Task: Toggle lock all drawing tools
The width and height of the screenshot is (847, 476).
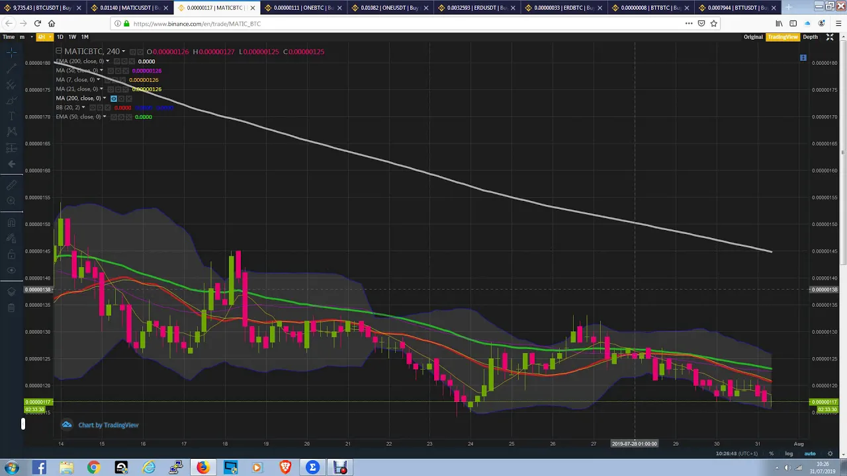Action: [x=11, y=255]
